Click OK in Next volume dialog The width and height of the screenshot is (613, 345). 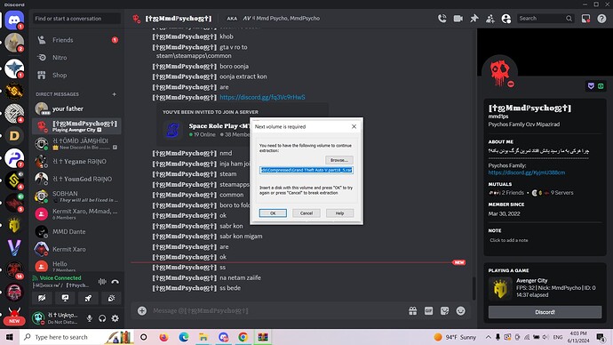coord(273,213)
